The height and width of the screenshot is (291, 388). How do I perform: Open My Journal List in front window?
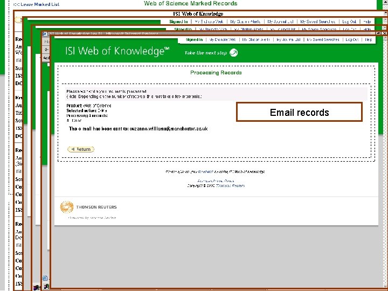click(x=288, y=39)
